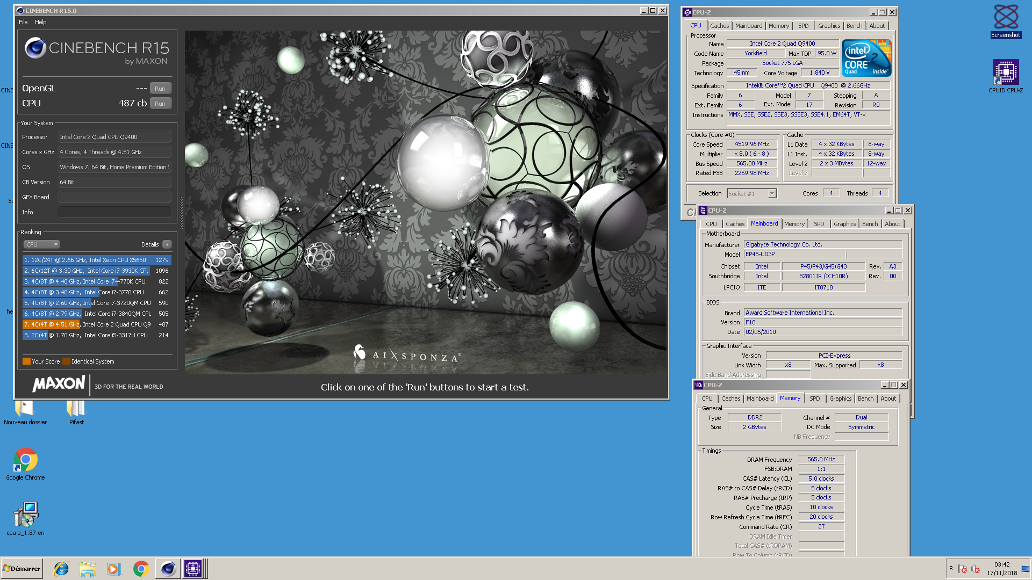Viewport: 1032px width, 580px height.
Task: Click the Action Center flag tray icon
Action: [x=963, y=569]
